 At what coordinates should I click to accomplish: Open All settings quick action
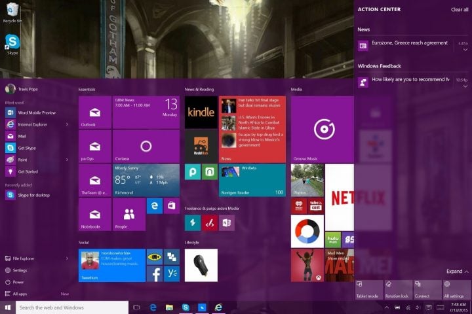[x=456, y=290]
